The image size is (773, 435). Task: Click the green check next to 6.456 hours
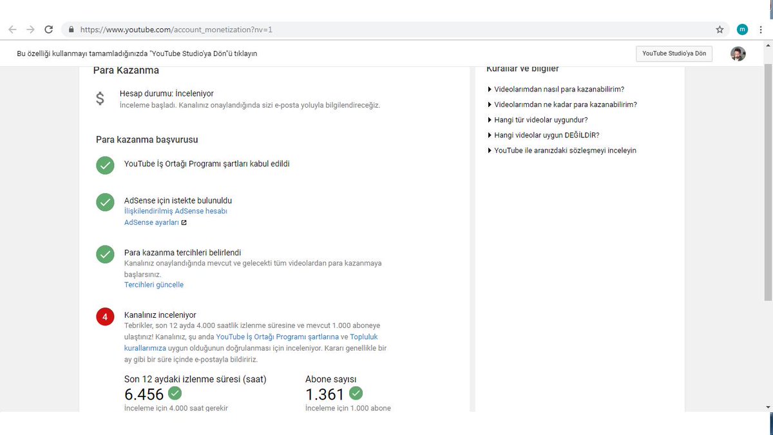175,393
